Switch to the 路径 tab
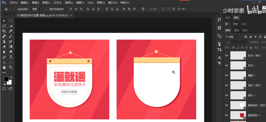The width and height of the screenshot is (266, 122). 245,30
